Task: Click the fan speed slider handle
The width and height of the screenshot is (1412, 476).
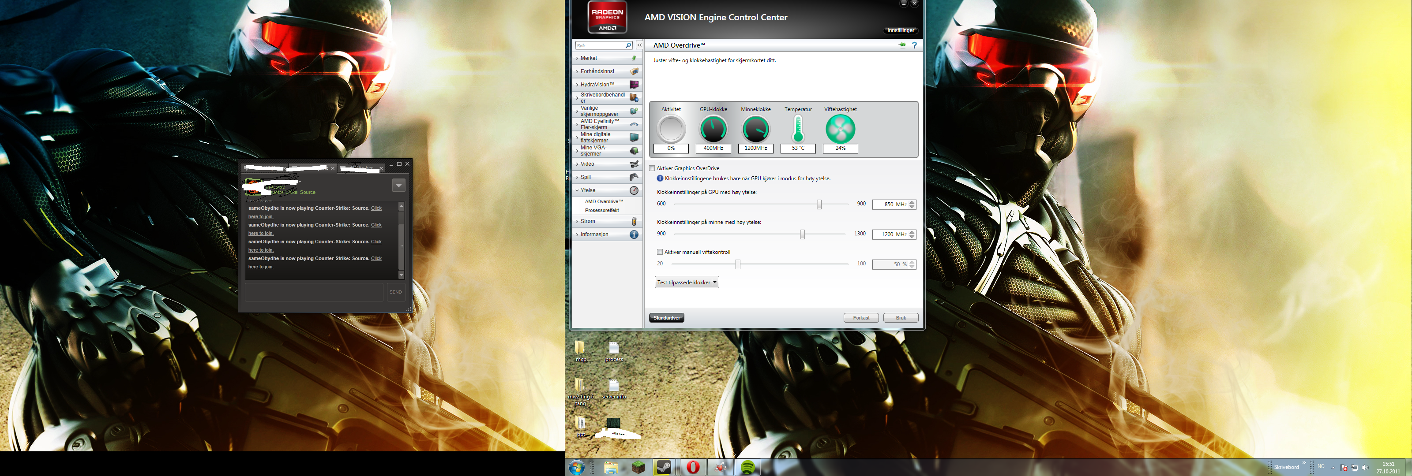Action: [738, 264]
